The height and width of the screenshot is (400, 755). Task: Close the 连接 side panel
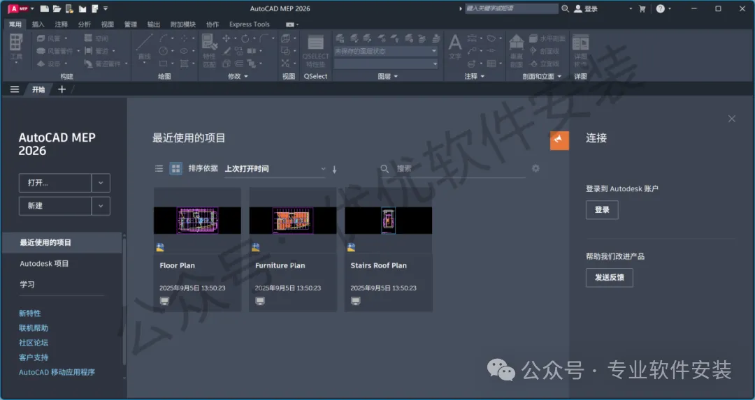point(732,119)
